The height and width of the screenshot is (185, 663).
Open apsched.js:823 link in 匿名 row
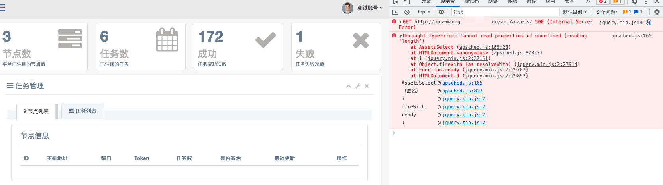(462, 91)
